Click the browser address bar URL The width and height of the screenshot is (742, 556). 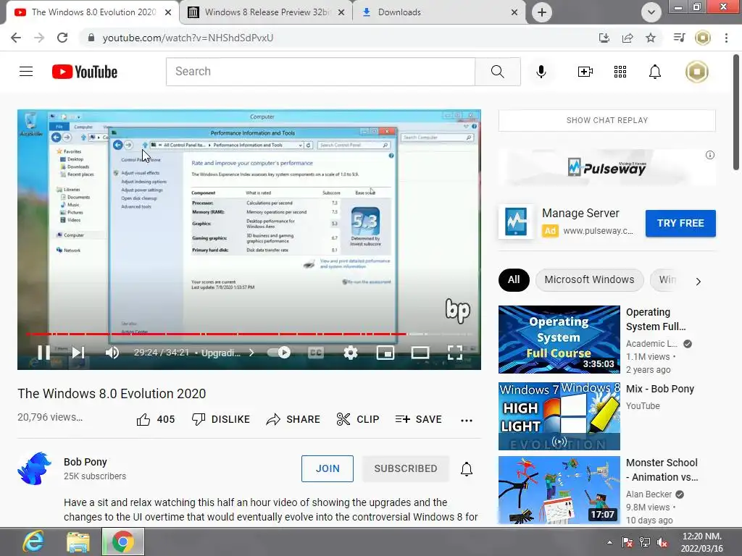click(x=188, y=38)
